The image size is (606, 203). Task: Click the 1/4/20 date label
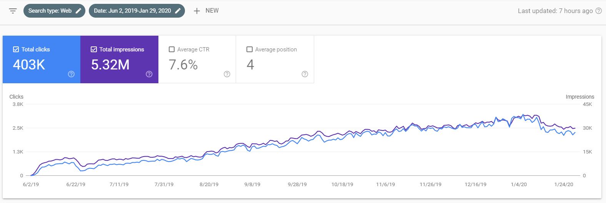tap(519, 185)
